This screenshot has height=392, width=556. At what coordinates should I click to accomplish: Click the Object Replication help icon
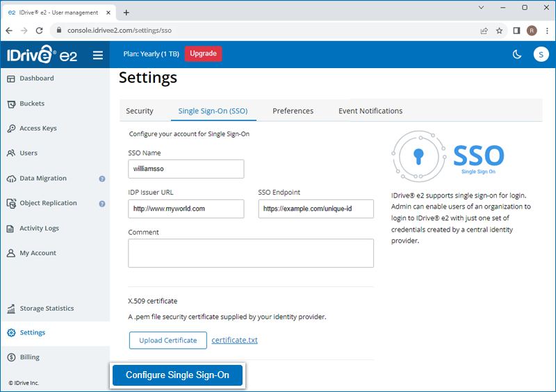(x=102, y=204)
